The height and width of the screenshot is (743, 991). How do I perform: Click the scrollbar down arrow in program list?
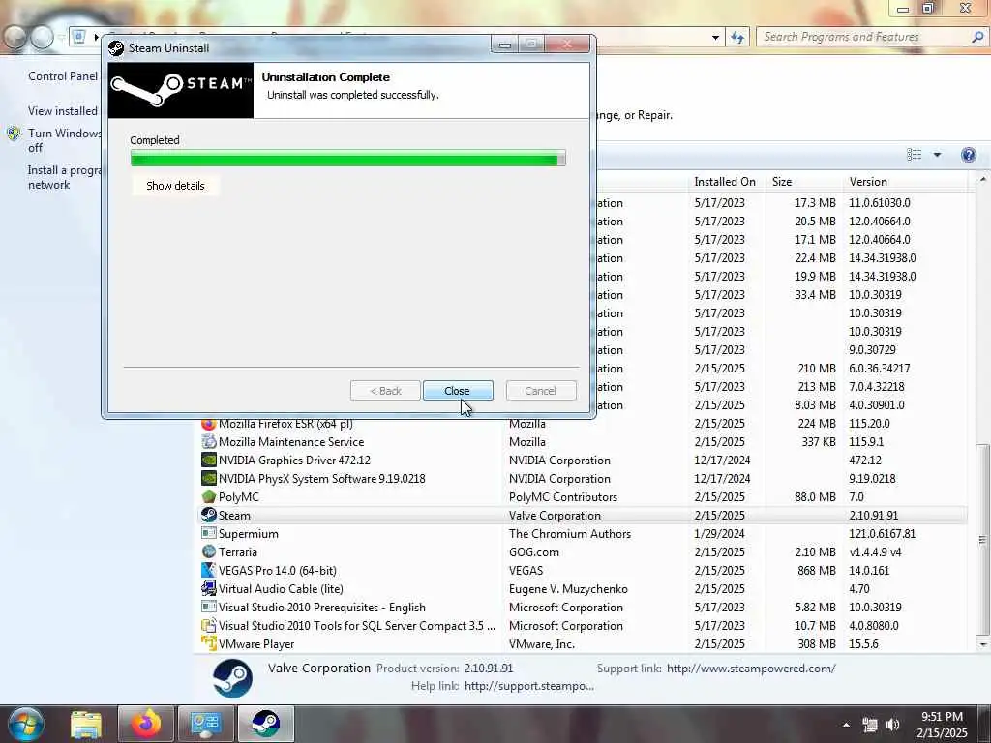[983, 644]
